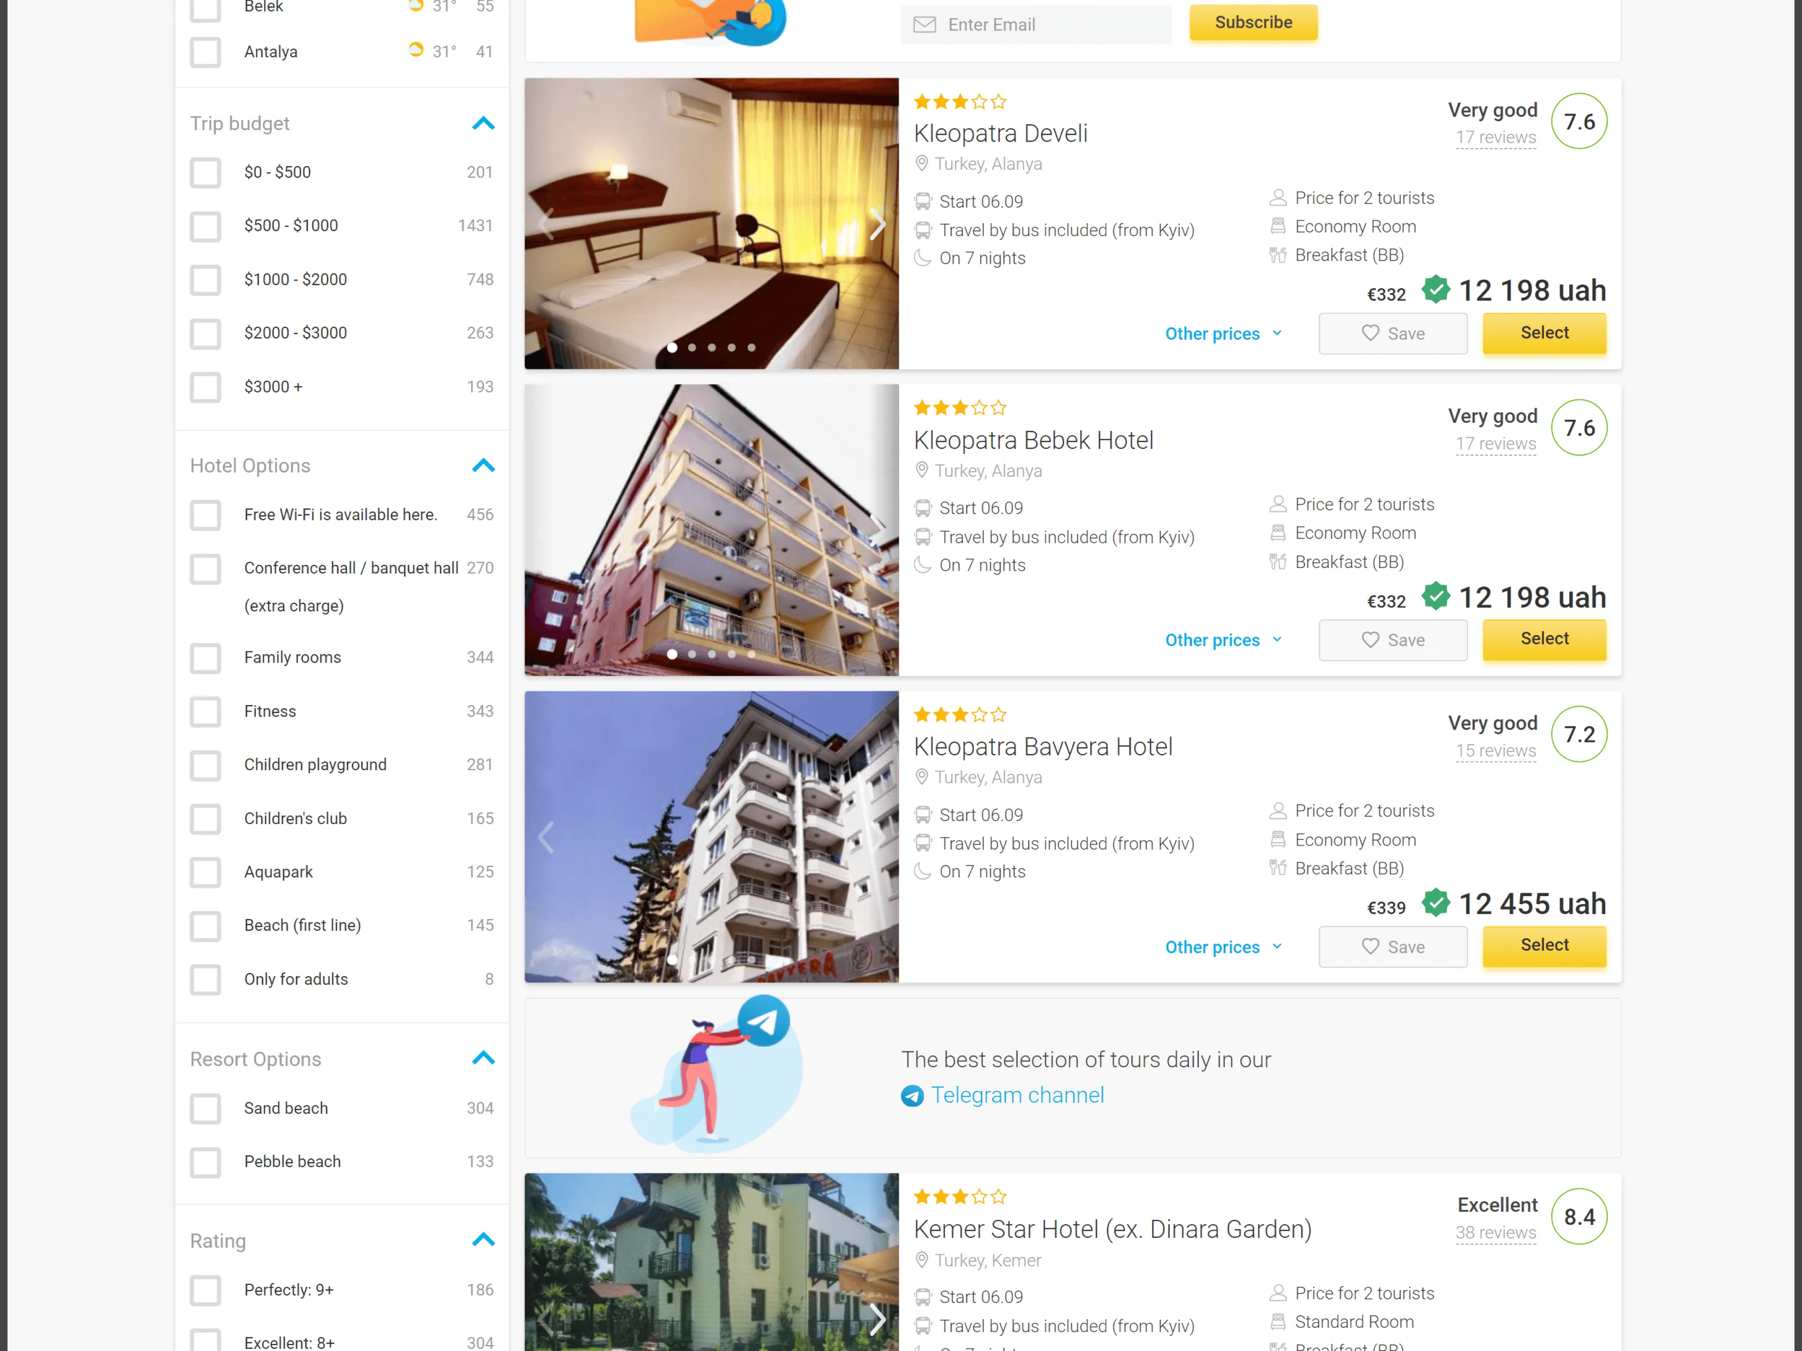Jump to third photo dot of Kleopatra Develi

pyautogui.click(x=711, y=348)
